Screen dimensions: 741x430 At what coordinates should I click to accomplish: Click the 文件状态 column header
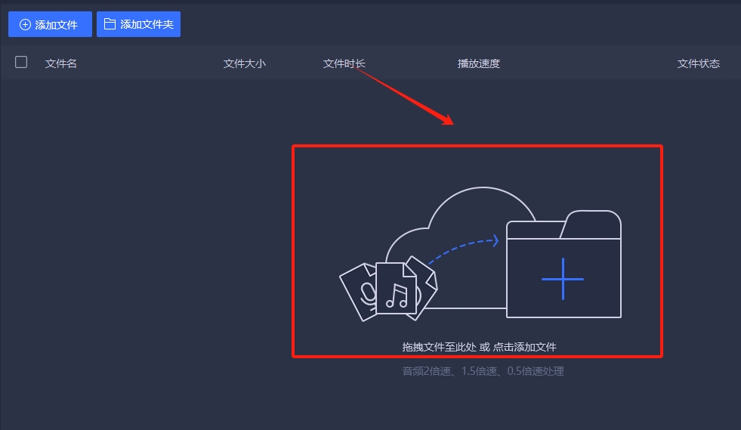[x=699, y=63]
